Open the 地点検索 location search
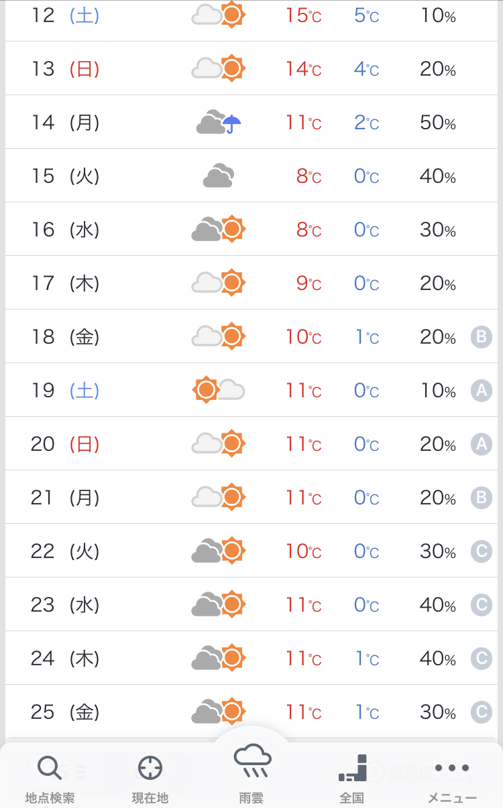Screen dimensions: 503x808 50,777
